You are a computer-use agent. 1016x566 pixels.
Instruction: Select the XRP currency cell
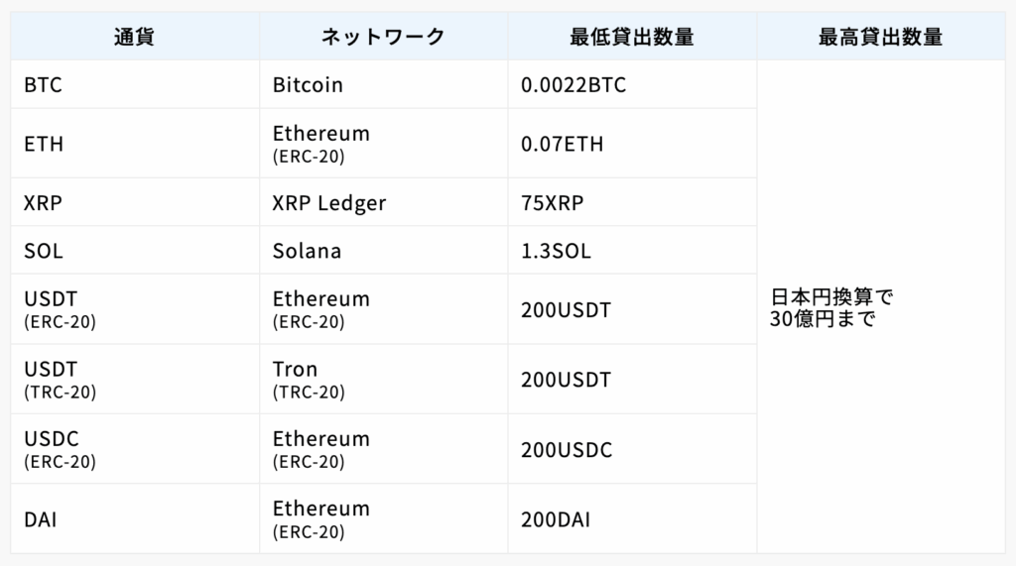[x=43, y=203]
